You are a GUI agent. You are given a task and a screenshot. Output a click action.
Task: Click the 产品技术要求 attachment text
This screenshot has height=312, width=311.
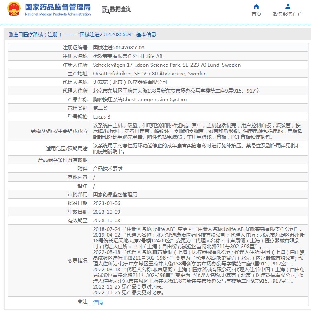pyautogui.click(x=108, y=168)
